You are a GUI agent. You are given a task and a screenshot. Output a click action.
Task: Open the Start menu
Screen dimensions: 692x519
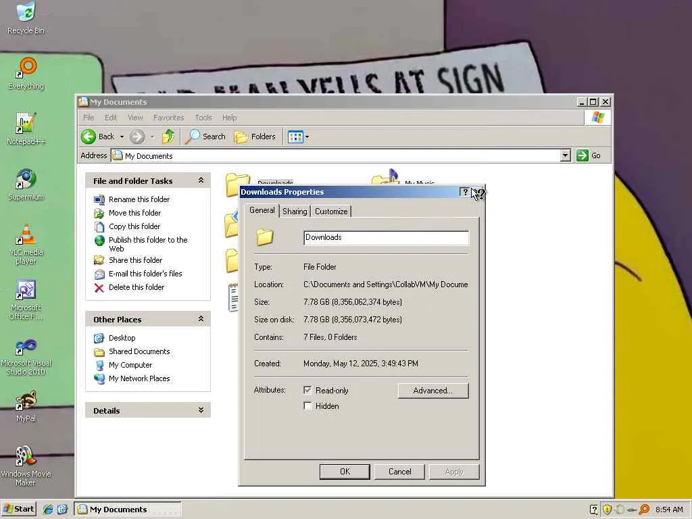[x=18, y=509]
